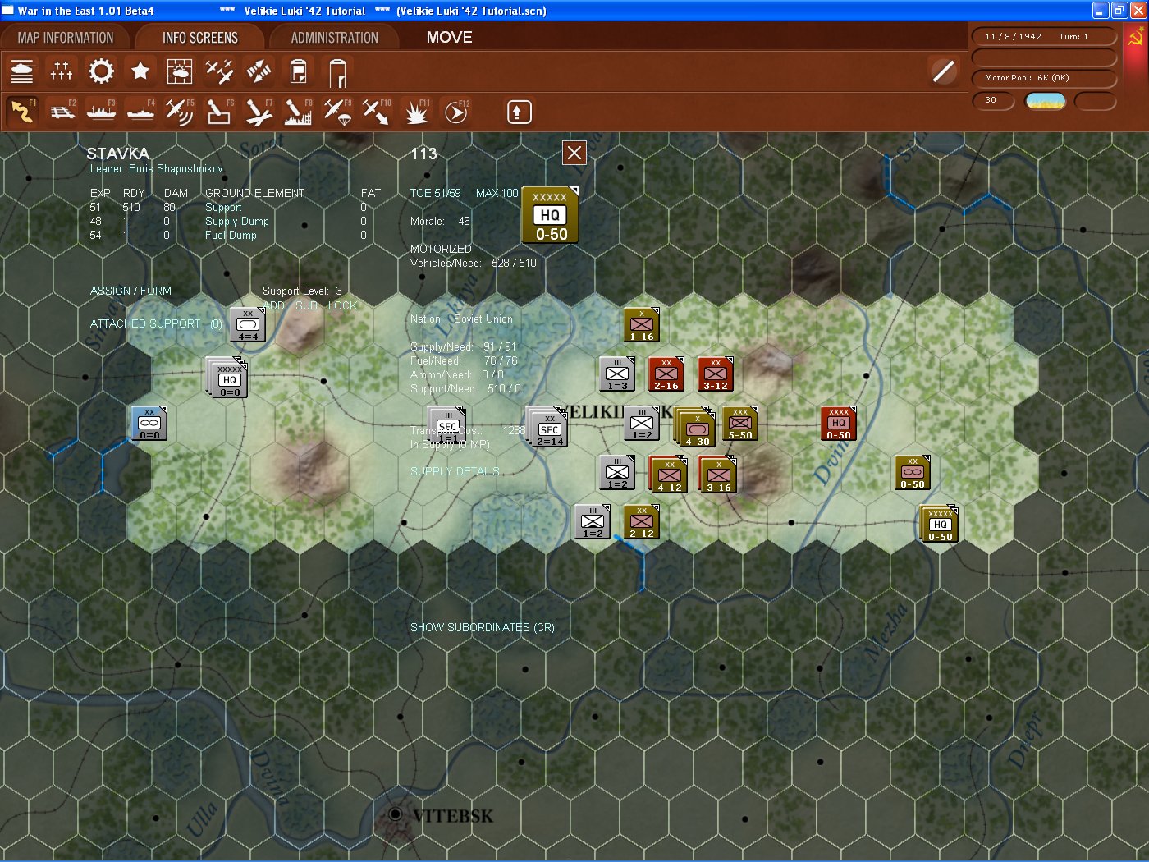Open the victory star icon
This screenshot has width=1149, height=862.
140,71
